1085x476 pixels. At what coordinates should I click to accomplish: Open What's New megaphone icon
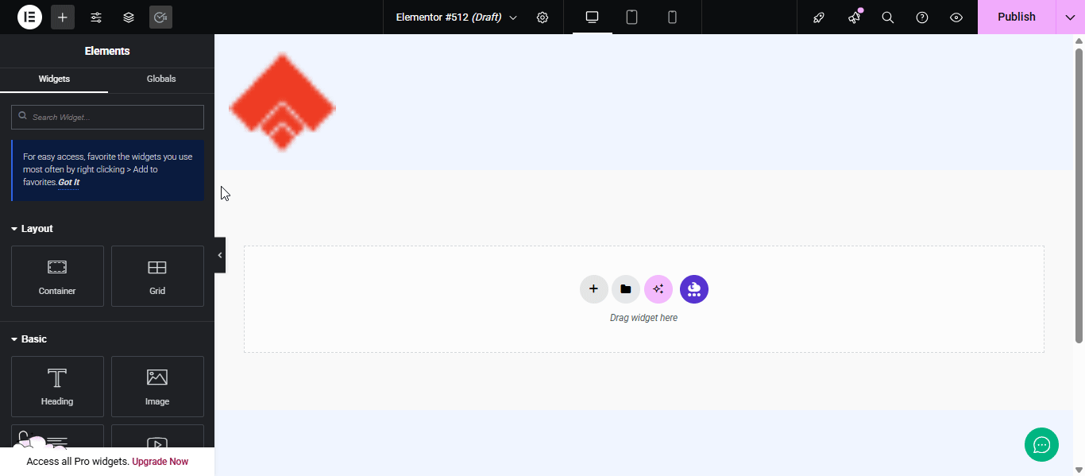pyautogui.click(x=854, y=17)
